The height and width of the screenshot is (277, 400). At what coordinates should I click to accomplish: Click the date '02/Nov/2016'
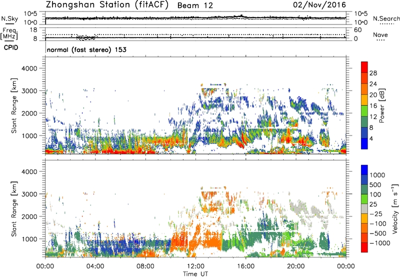(319, 5)
